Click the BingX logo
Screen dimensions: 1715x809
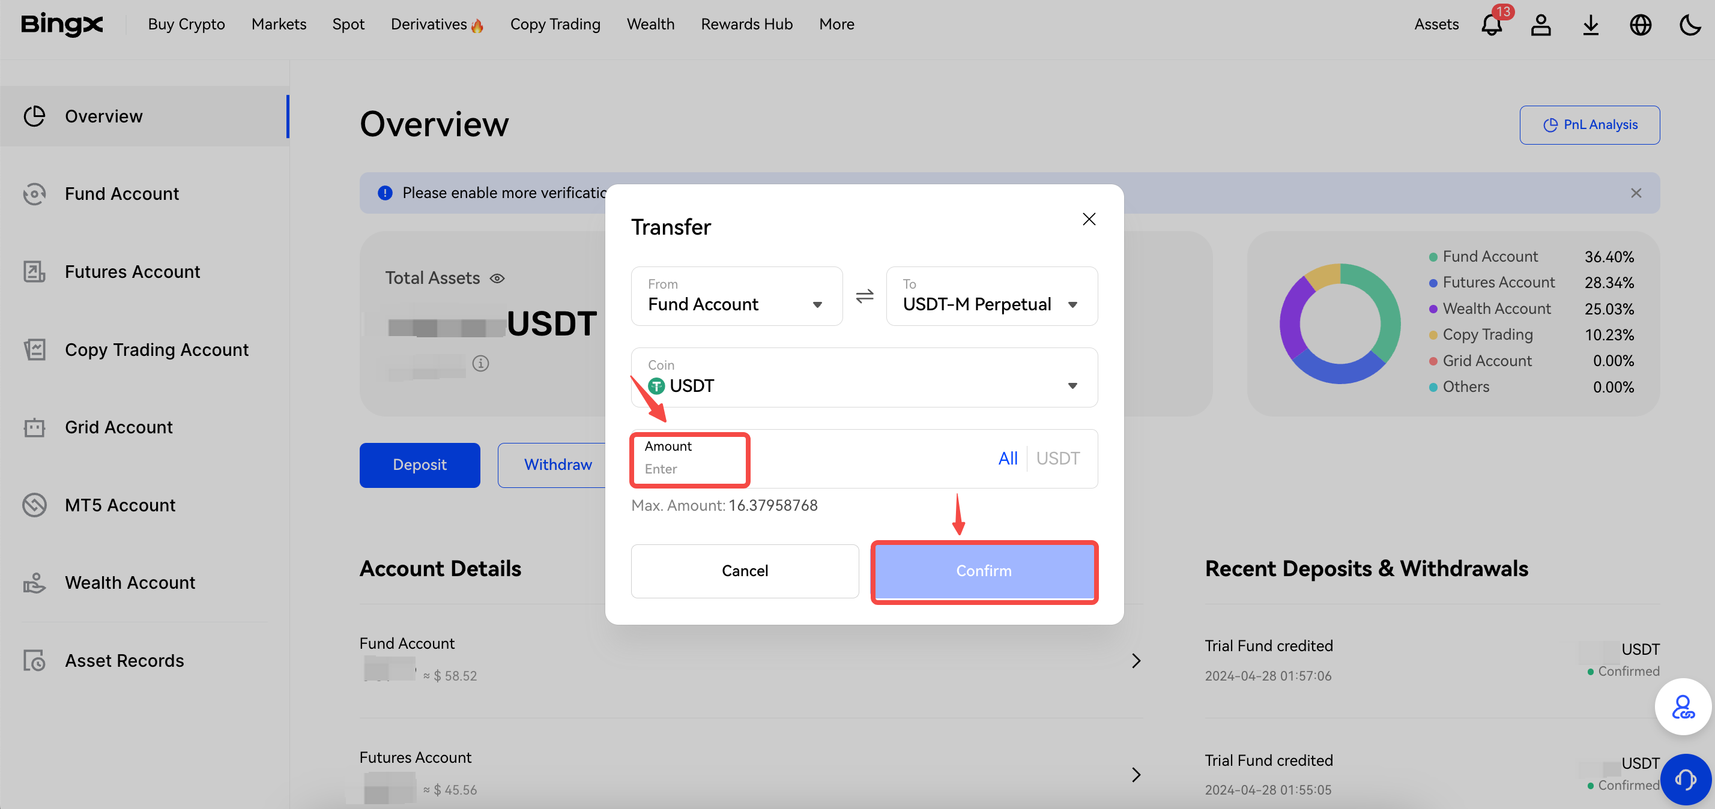pos(62,25)
